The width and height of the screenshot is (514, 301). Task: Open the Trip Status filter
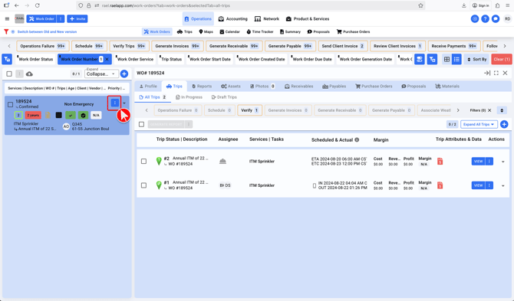point(171,59)
